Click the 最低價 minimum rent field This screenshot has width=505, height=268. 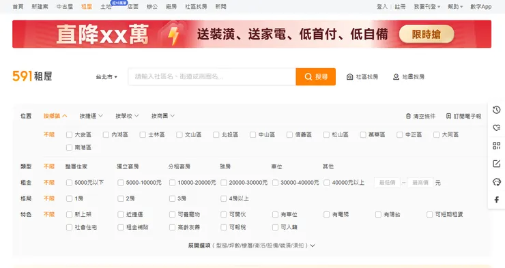(x=387, y=183)
